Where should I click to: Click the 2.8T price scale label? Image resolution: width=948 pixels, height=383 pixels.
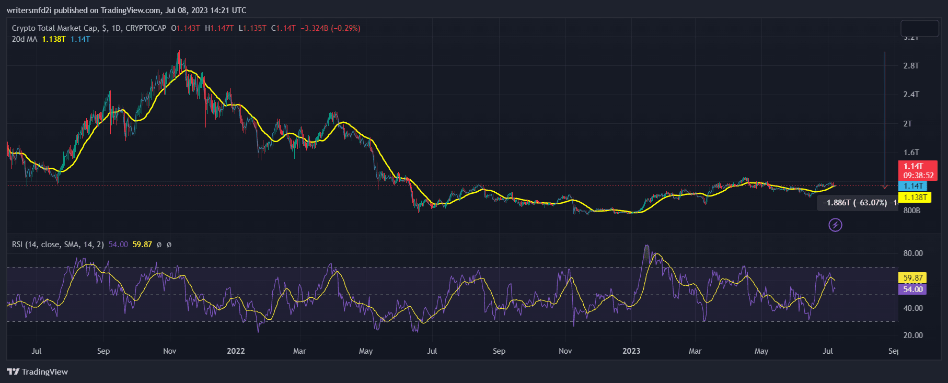click(x=911, y=66)
